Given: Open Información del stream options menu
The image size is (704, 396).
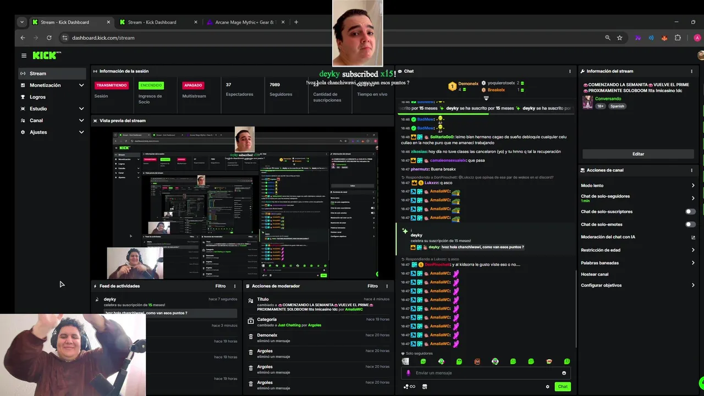Looking at the screenshot, I should [691, 71].
